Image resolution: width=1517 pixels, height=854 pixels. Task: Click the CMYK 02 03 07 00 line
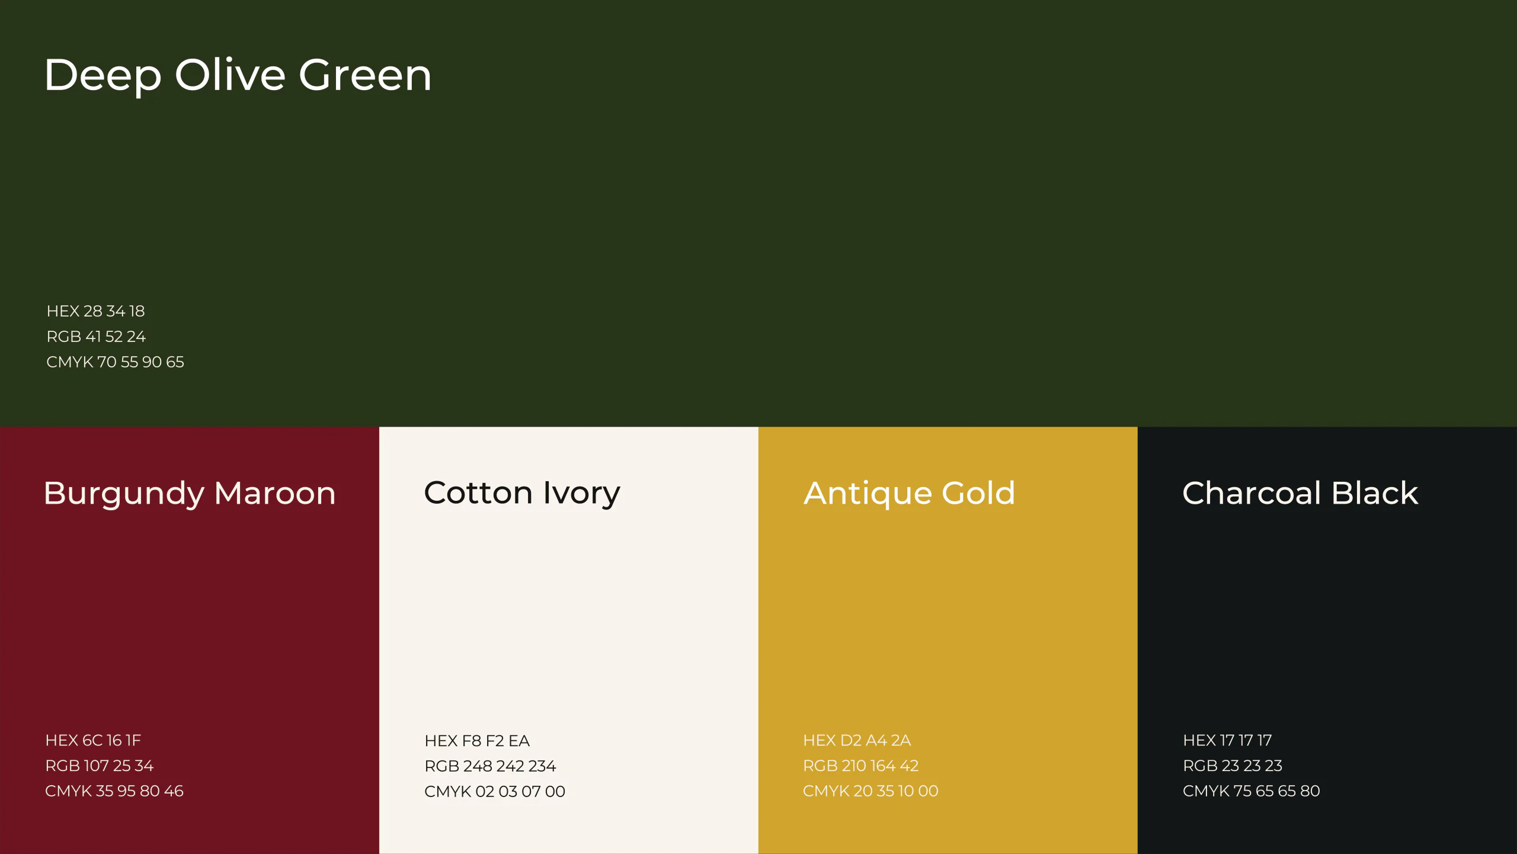click(495, 792)
